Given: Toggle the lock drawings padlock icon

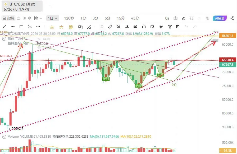Looking at the screenshot, I should [x=144, y=27].
